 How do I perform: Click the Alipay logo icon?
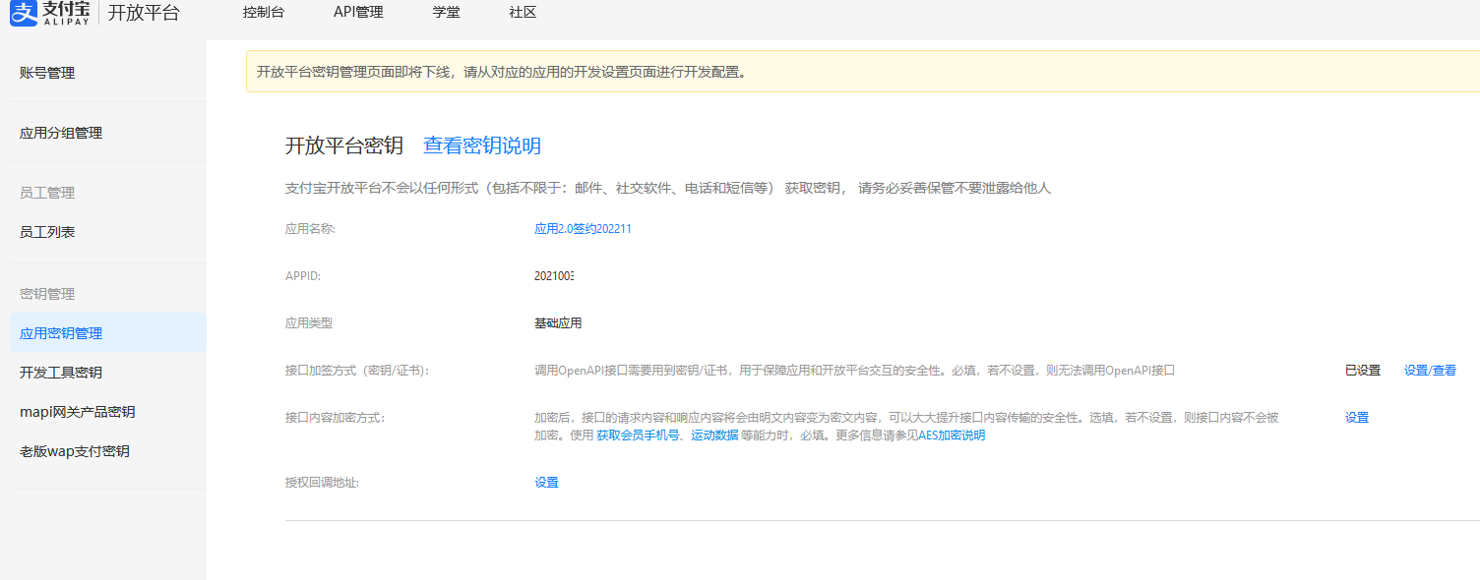(x=24, y=13)
